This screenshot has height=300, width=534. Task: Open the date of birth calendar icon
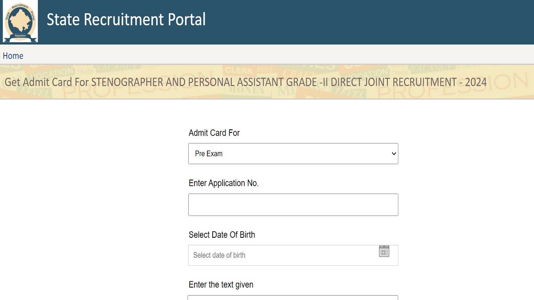(384, 251)
